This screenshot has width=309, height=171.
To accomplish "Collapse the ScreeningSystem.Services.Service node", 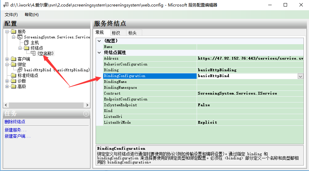I will pos(13,37).
